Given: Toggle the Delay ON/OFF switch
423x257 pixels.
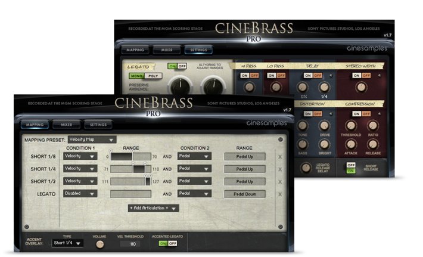Looking at the screenshot, I should pos(313,76).
